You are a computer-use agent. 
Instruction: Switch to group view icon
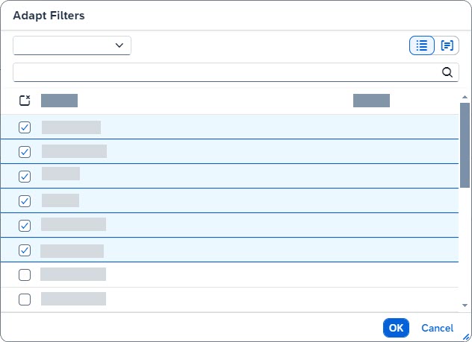447,45
